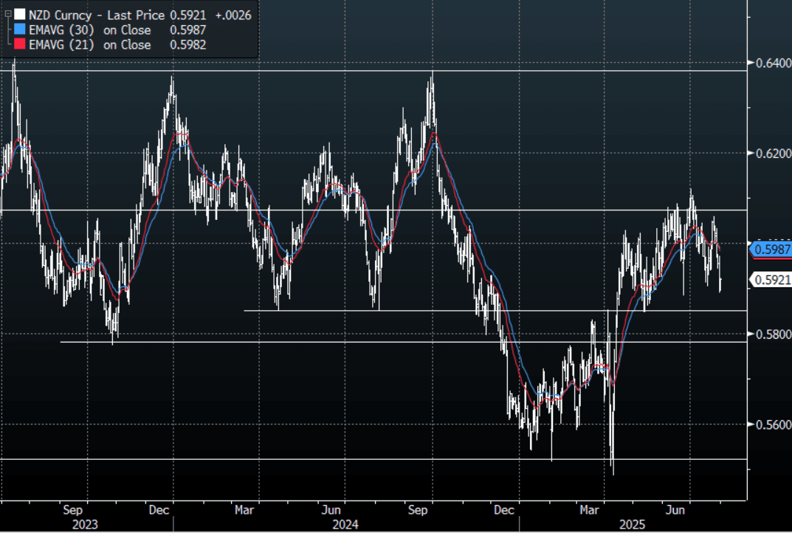Click the red EMAVG (21) color swatch
Viewport: 792px width, 533px height.
click(x=20, y=45)
